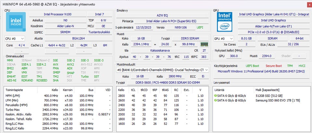Click the Toimintapiste column header
312x133 pixels.
(21, 90)
